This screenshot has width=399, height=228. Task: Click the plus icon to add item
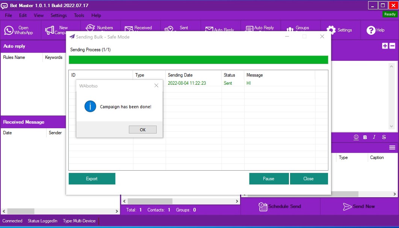click(385, 46)
